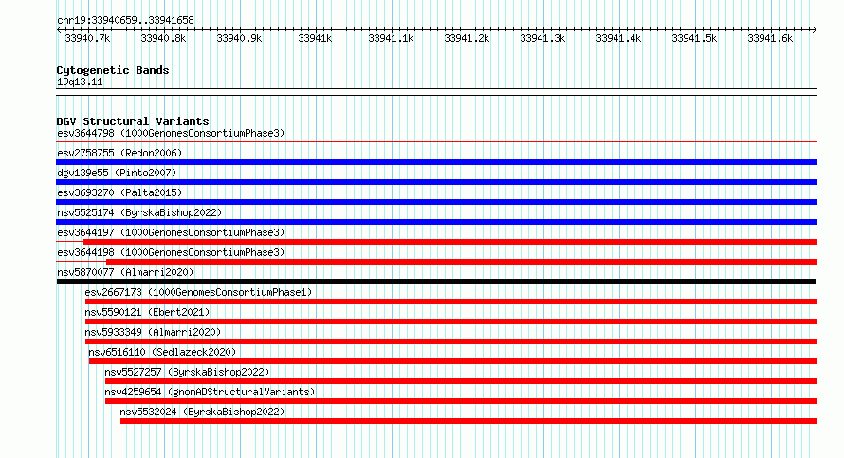Click the 33941.4k ruler tick label
The image size is (844, 458).
(618, 38)
